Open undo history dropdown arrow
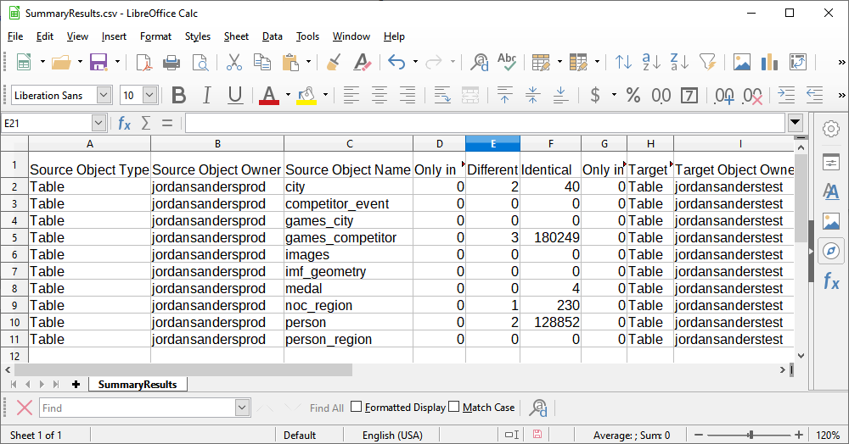The height and width of the screenshot is (444, 849). (415, 62)
